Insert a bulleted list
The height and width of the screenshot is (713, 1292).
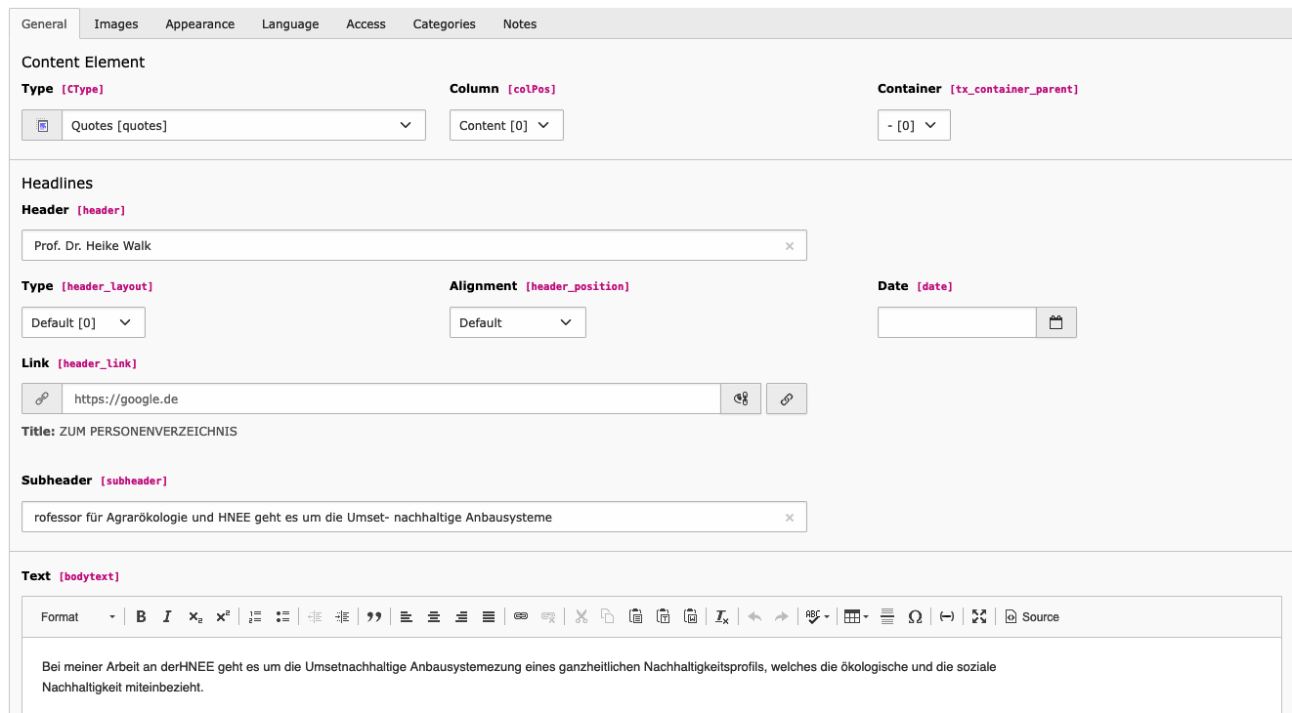click(282, 616)
